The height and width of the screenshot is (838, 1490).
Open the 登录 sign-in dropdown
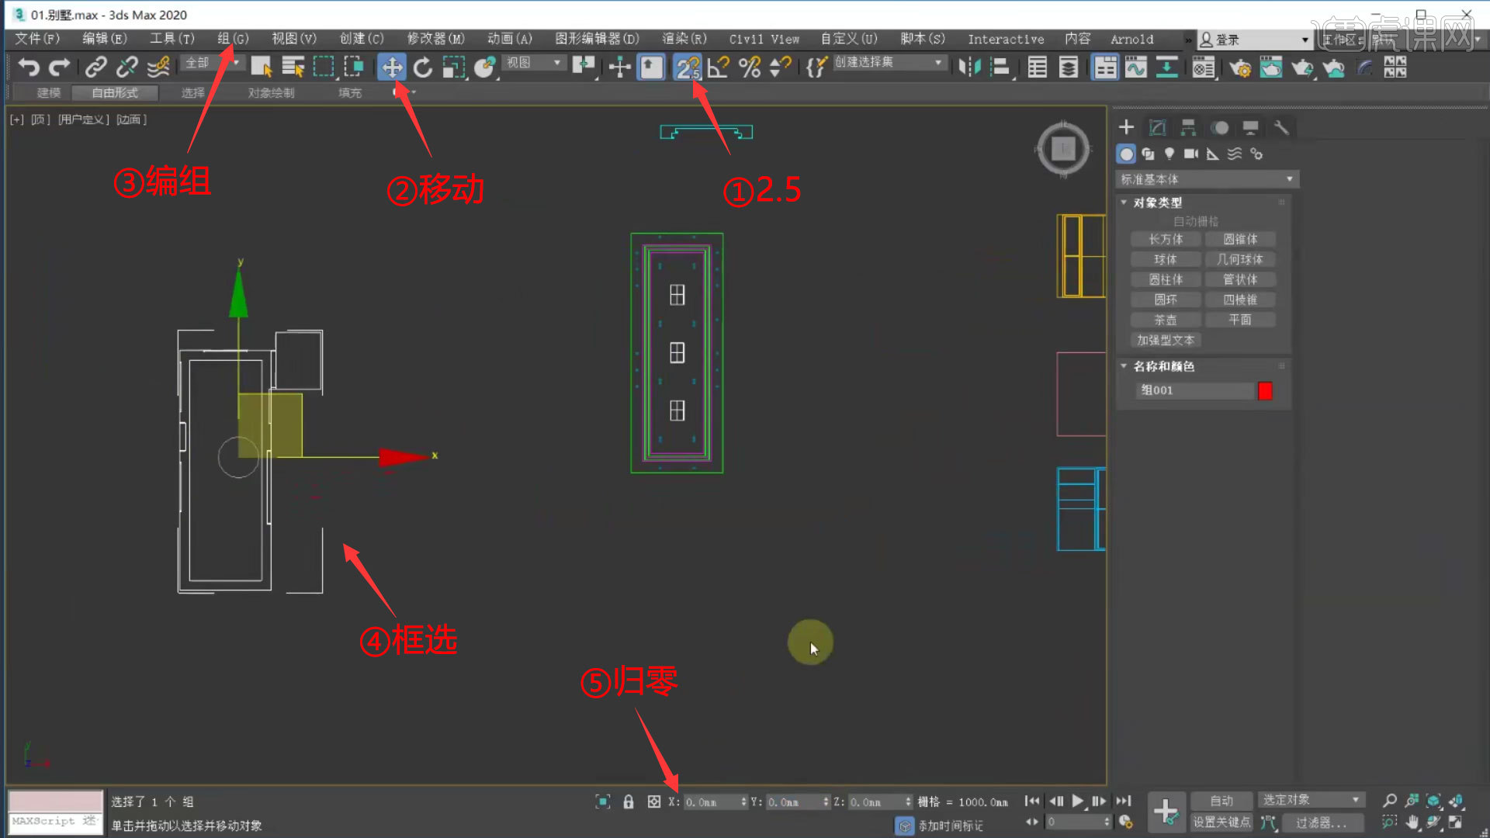click(1255, 40)
